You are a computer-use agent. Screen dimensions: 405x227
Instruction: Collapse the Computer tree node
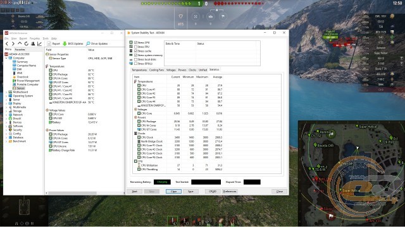(6, 58)
